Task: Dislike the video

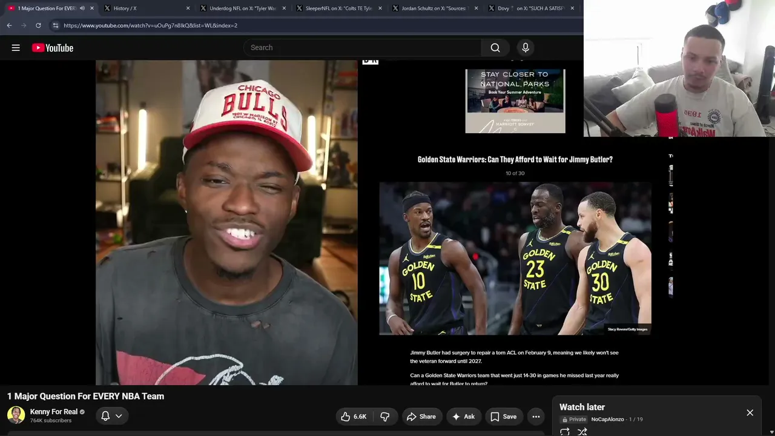Action: pyautogui.click(x=385, y=417)
